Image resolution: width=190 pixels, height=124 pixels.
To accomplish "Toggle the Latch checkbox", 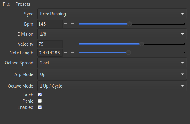I will click(40, 95).
